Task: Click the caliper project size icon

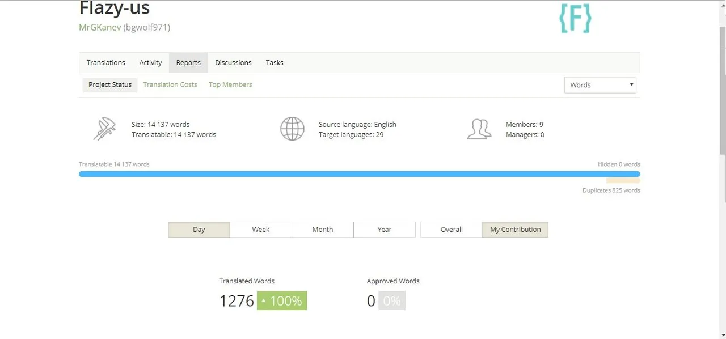Action: 104,129
